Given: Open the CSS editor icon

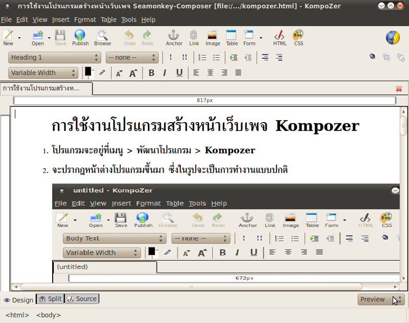Looking at the screenshot, I should (299, 38).
